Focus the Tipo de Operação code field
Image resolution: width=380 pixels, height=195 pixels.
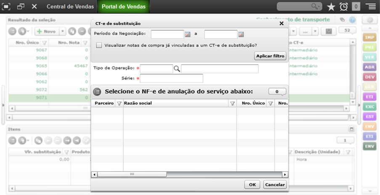(x=157, y=69)
